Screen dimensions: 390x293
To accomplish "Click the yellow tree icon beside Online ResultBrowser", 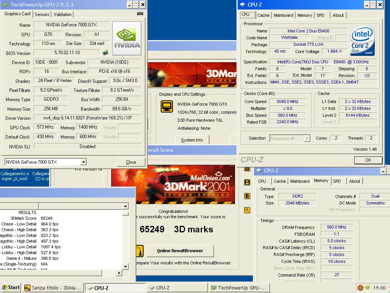I will 140,251.
